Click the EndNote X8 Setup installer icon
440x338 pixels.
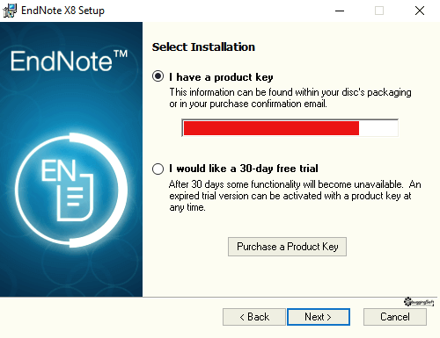coord(10,11)
